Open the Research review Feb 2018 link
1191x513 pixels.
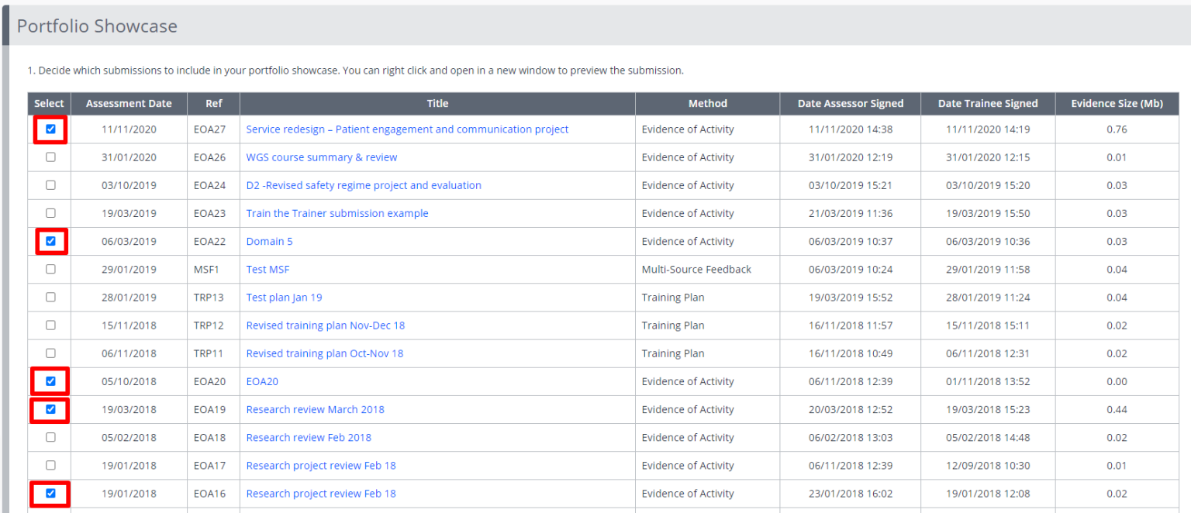point(309,437)
